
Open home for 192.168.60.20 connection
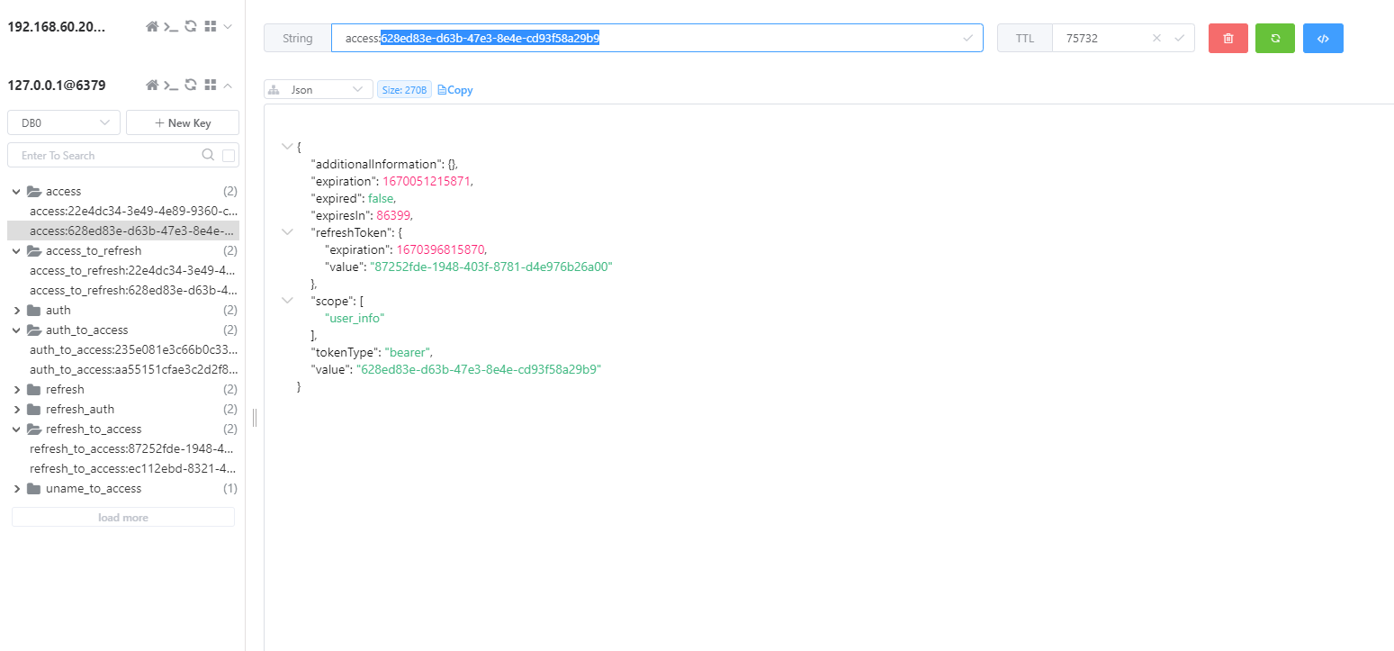tap(152, 26)
